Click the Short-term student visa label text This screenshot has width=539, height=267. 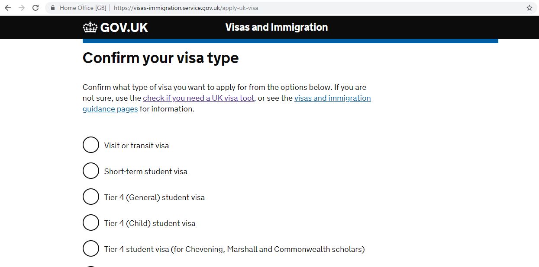(x=145, y=172)
